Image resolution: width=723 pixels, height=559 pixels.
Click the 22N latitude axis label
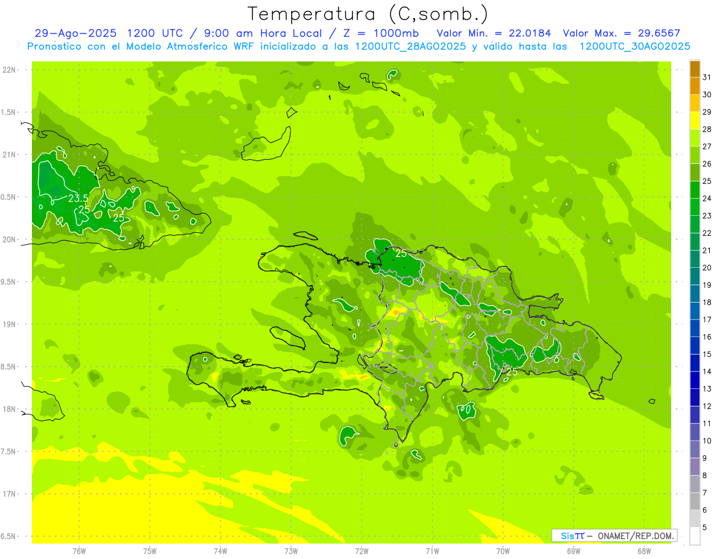click(x=9, y=70)
